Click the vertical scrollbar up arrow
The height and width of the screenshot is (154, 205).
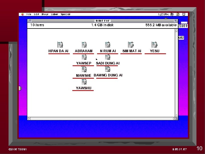point(177,31)
